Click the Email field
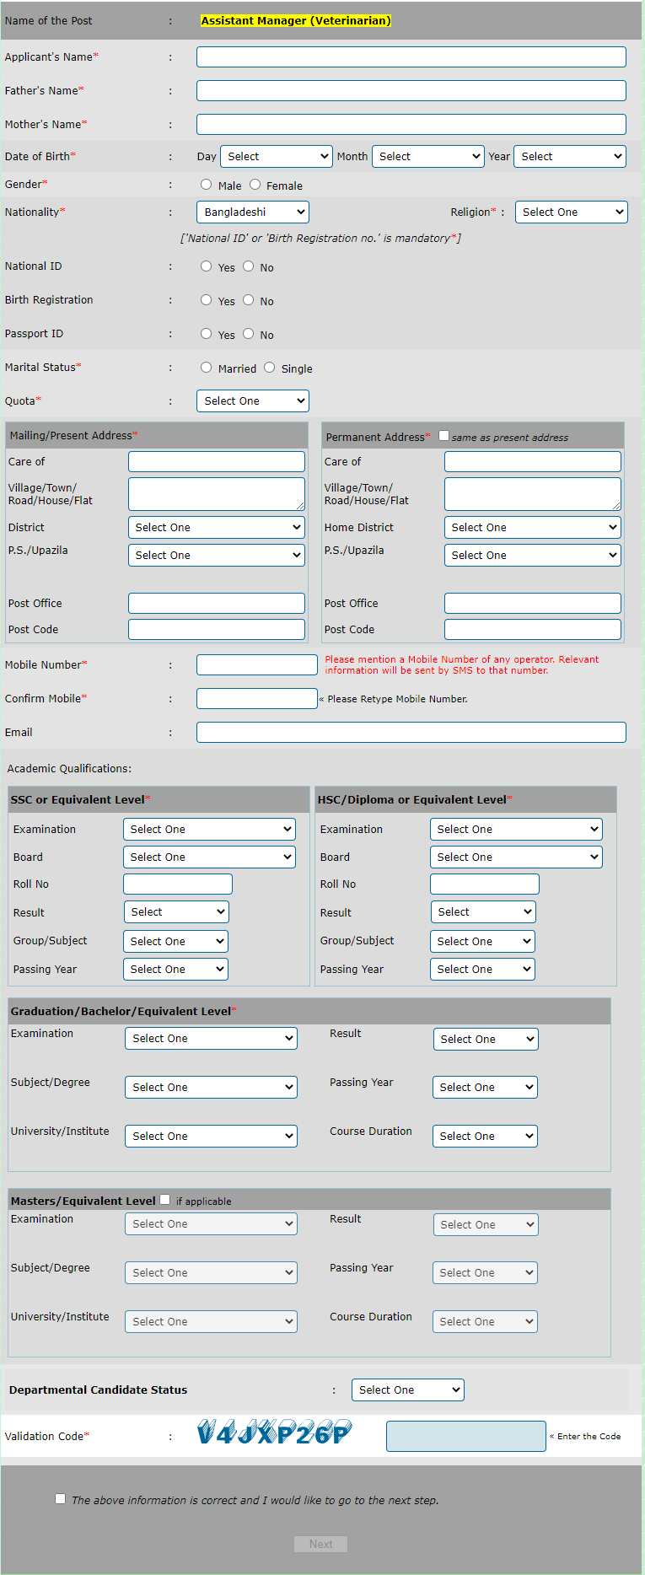The width and height of the screenshot is (645, 1575). point(411,733)
